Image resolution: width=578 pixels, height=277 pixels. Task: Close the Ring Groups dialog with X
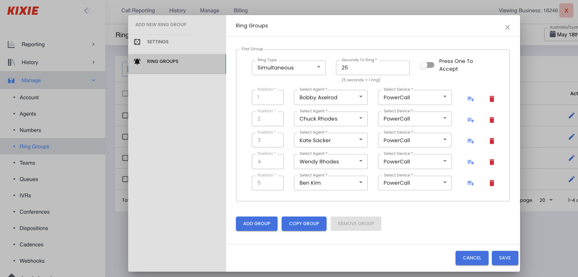coord(507,27)
